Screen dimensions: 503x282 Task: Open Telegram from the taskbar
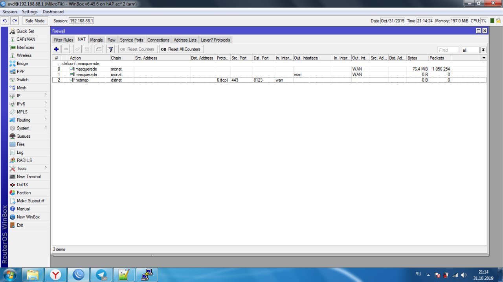click(x=101, y=275)
